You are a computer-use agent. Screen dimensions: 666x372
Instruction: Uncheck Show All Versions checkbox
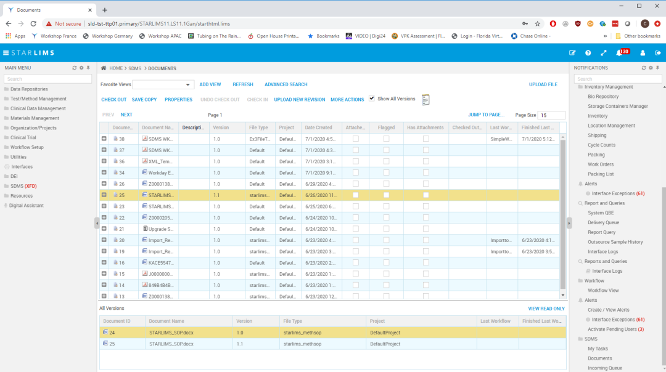pyautogui.click(x=372, y=99)
